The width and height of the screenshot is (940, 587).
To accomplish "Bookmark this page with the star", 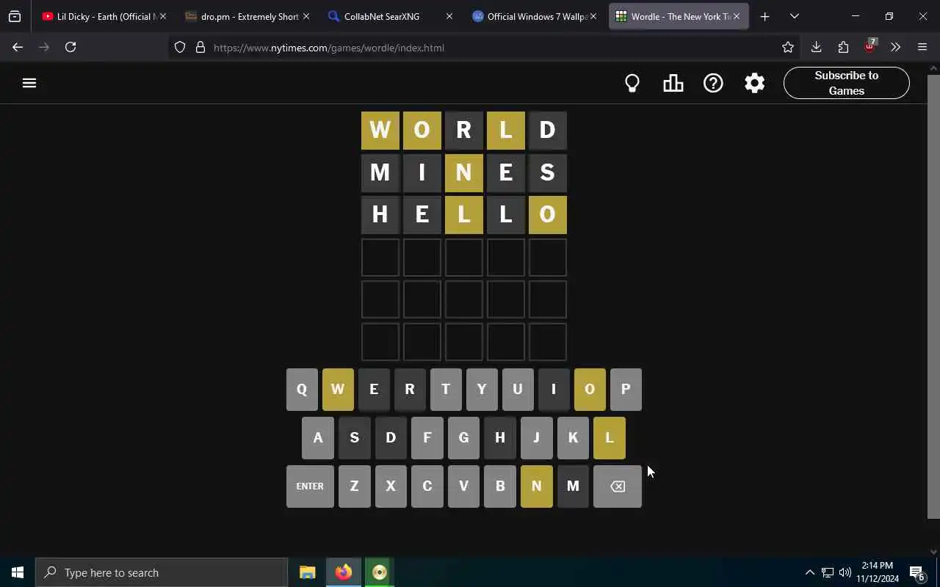I will [x=788, y=48].
